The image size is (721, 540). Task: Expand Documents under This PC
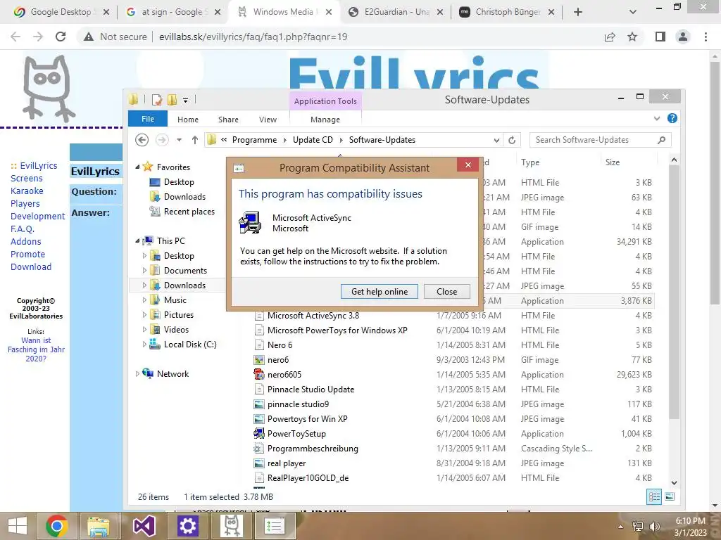144,271
